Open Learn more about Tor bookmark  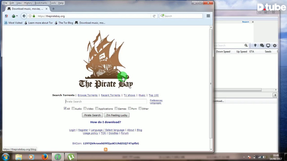39,23
